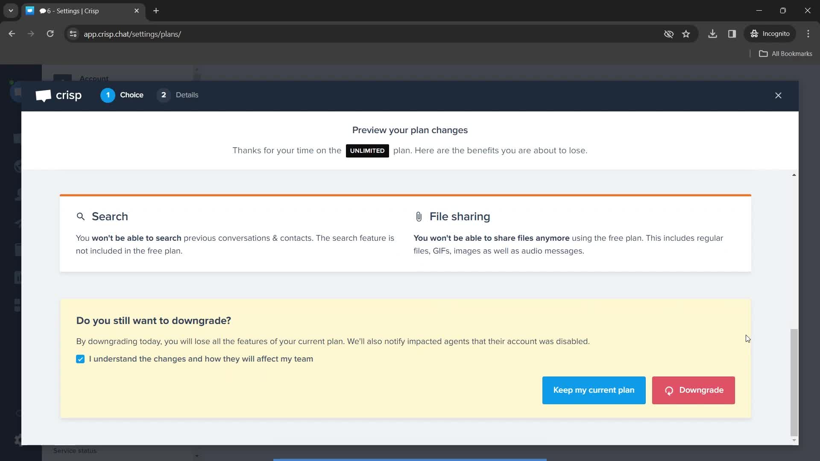Image resolution: width=820 pixels, height=461 pixels.
Task: Click the Search feature icon
Action: click(x=81, y=216)
